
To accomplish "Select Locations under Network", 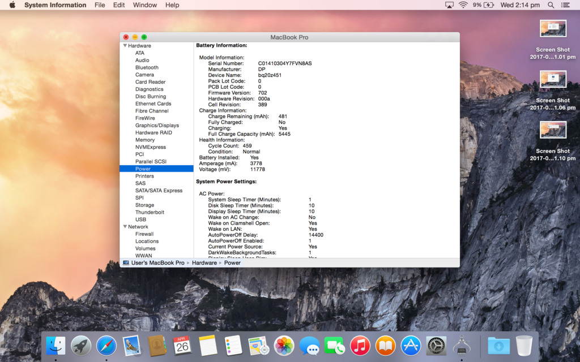I will [147, 241].
